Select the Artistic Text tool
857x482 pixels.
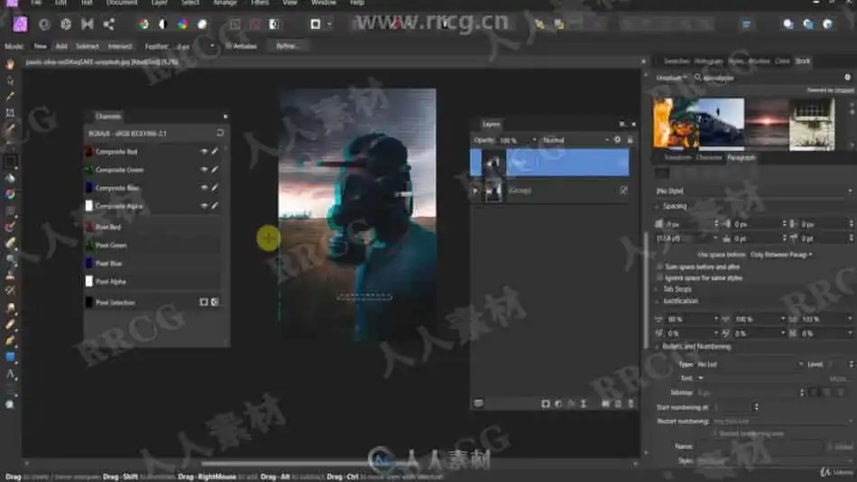tap(10, 375)
